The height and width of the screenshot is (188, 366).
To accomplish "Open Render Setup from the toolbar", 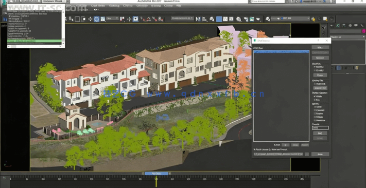I will pyautogui.click(x=246, y=19).
